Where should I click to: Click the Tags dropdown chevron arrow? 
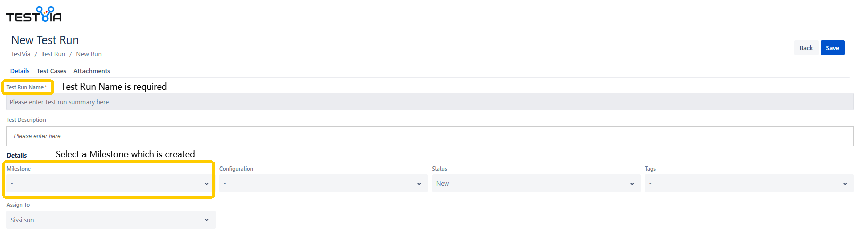pyautogui.click(x=845, y=184)
